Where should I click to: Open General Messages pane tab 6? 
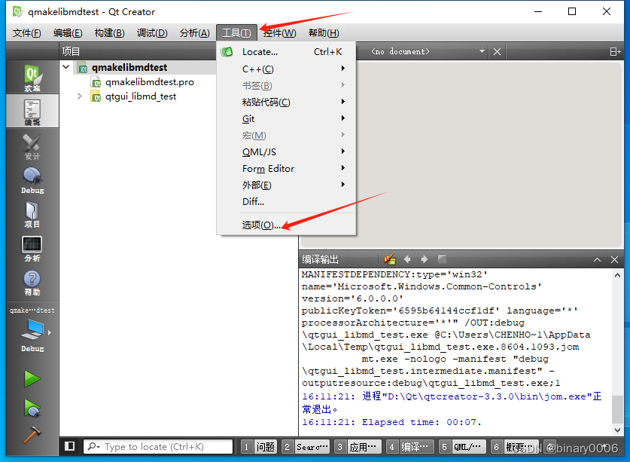tap(514, 446)
